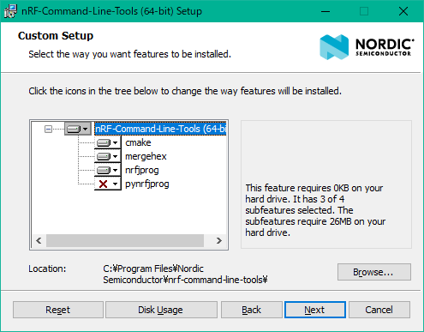The height and width of the screenshot is (332, 424).
Task: Open the mergehex feature install dropdown
Action: click(108, 156)
